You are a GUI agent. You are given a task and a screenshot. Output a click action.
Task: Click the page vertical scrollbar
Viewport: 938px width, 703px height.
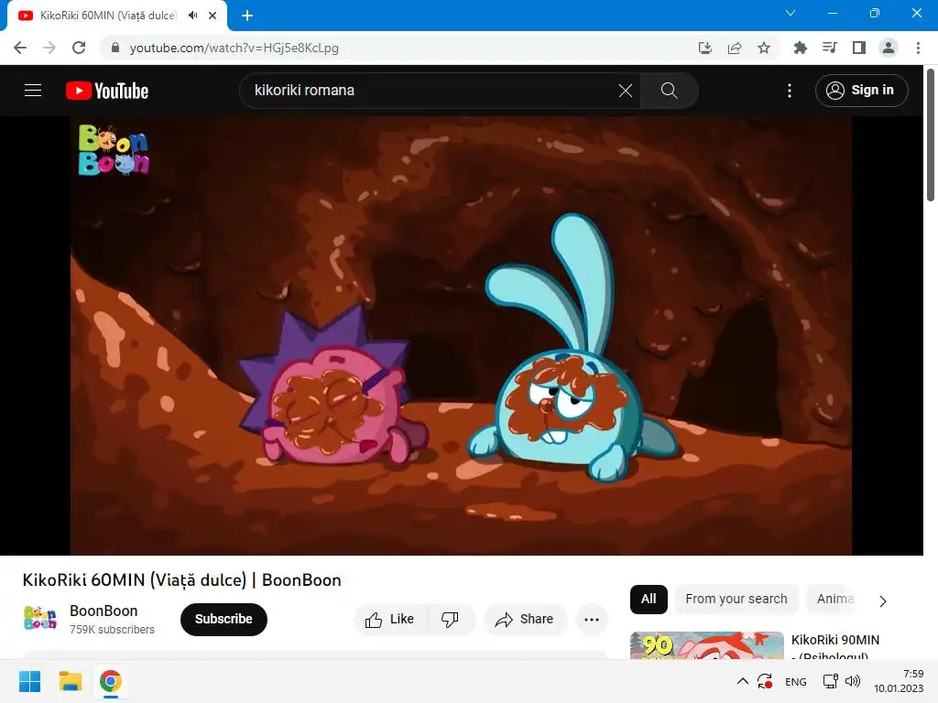[931, 135]
